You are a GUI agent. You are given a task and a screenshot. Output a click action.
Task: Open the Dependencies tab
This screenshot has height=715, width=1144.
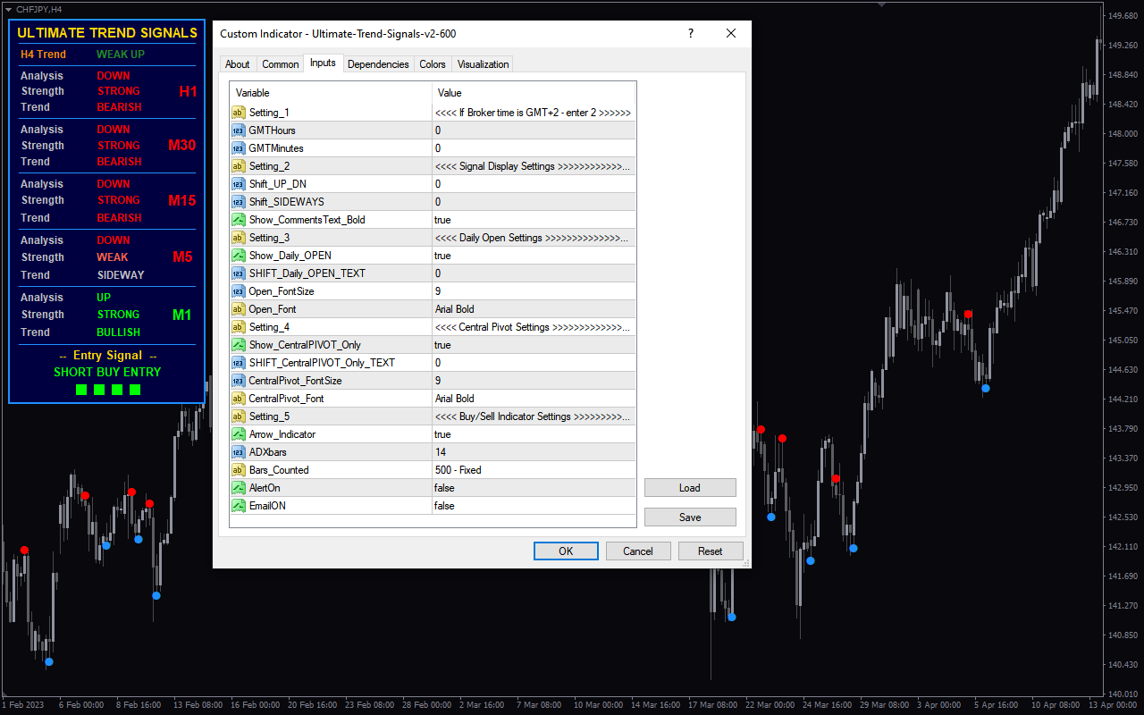click(378, 64)
